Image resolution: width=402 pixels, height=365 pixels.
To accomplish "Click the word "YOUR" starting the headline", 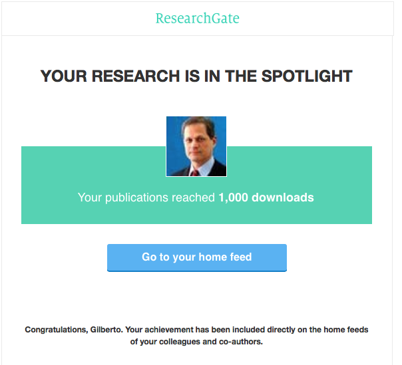I will pos(64,76).
